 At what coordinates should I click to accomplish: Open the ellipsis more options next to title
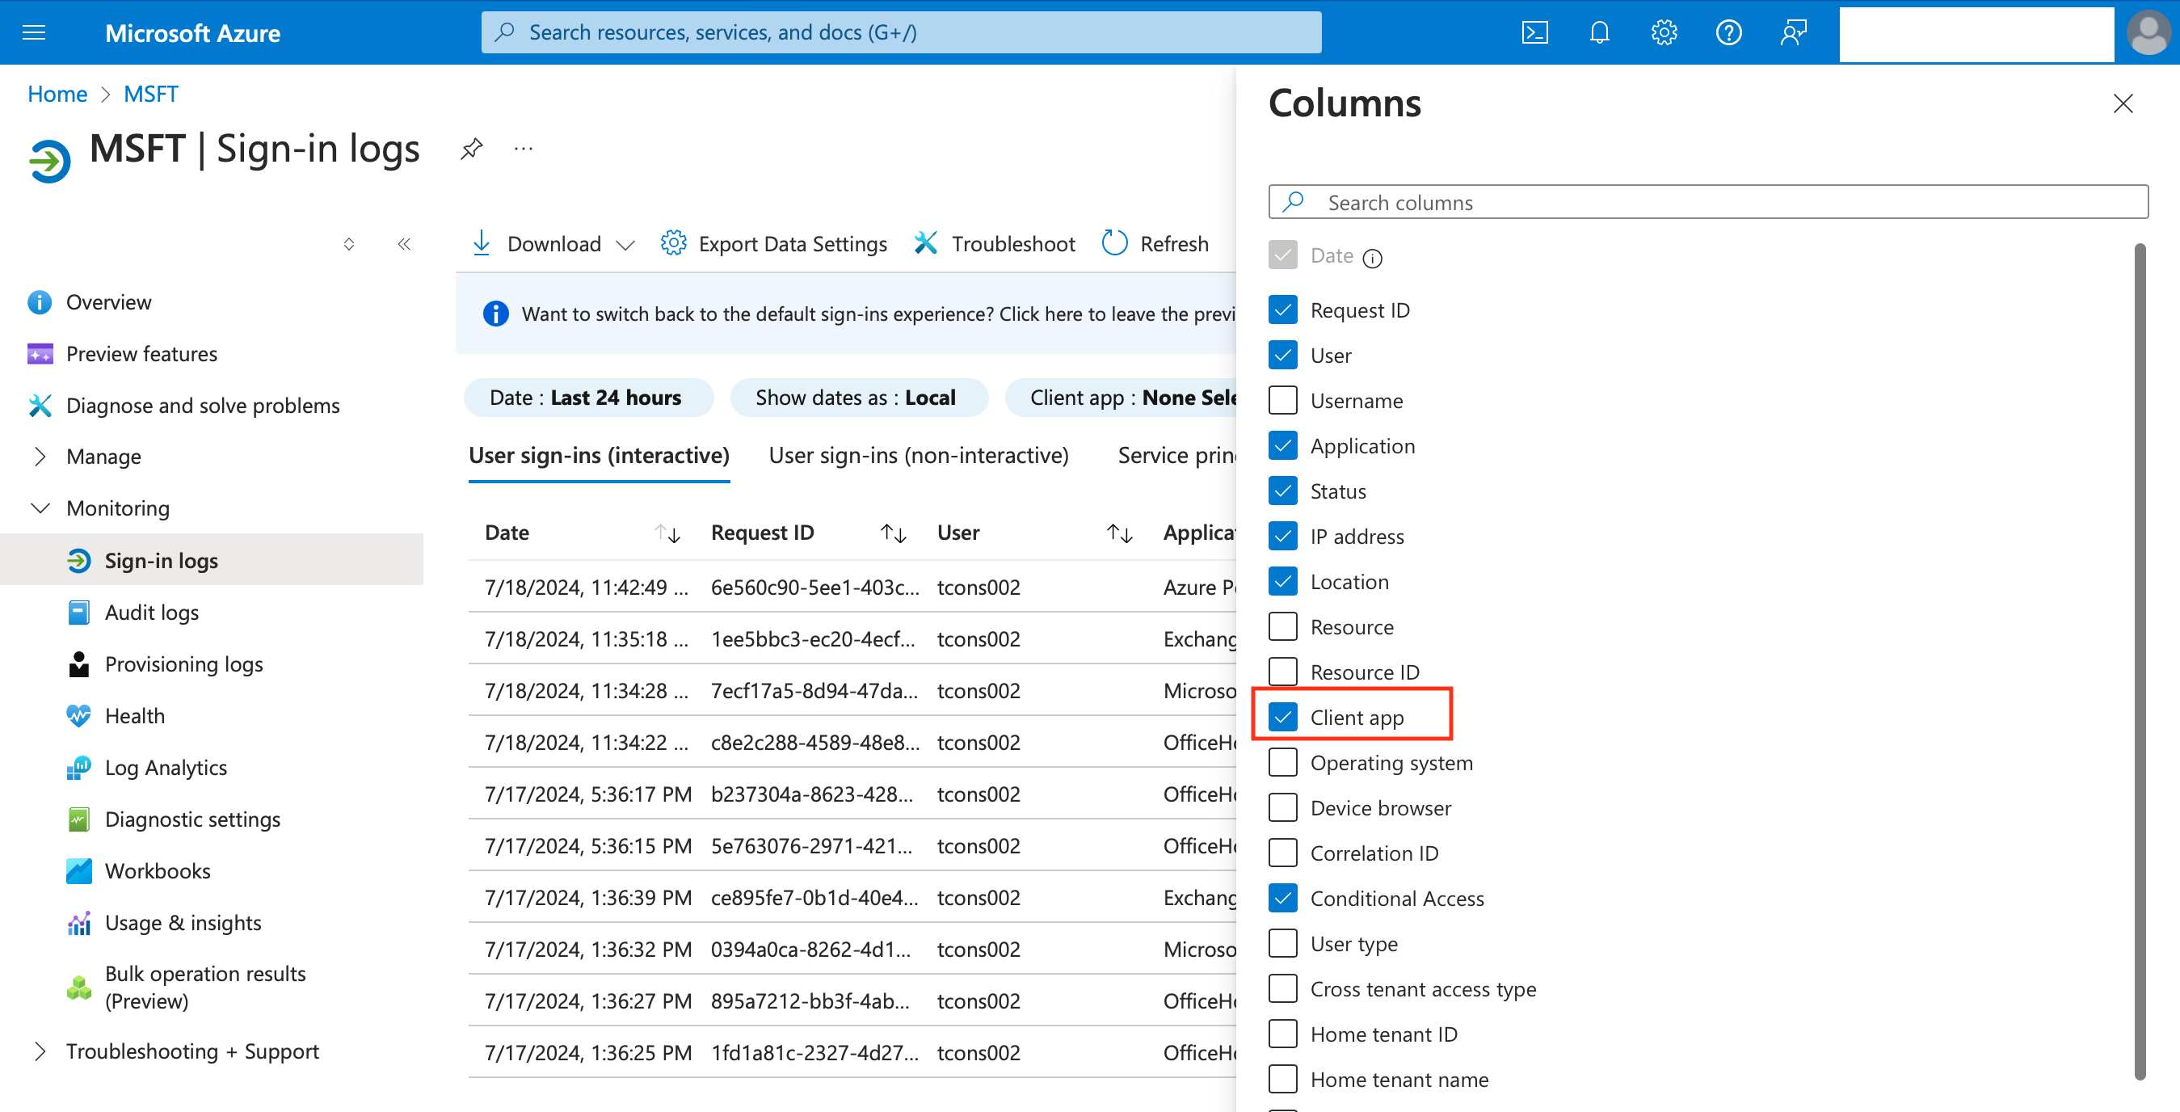tap(523, 149)
